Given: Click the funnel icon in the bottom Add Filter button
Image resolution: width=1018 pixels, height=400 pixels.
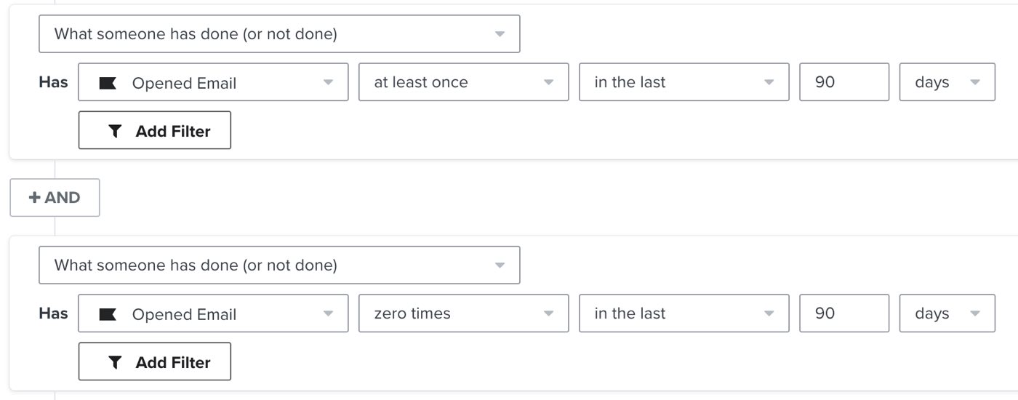Looking at the screenshot, I should coord(115,362).
